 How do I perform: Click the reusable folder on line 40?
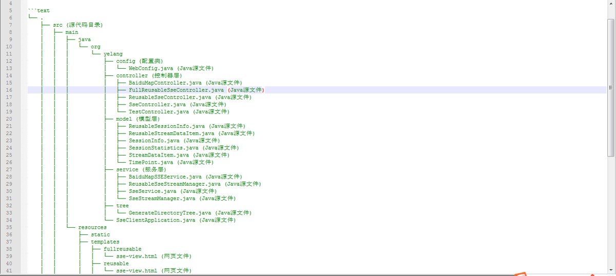click(x=116, y=263)
